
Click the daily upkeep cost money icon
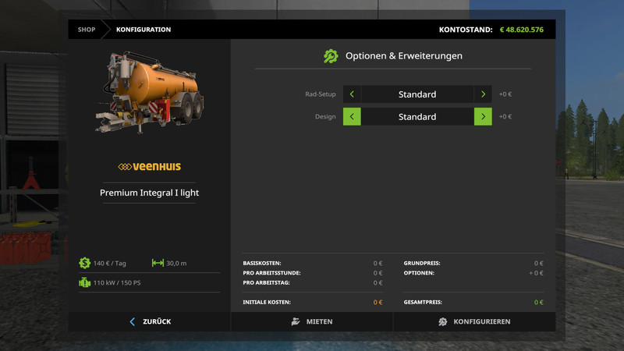[x=84, y=263]
